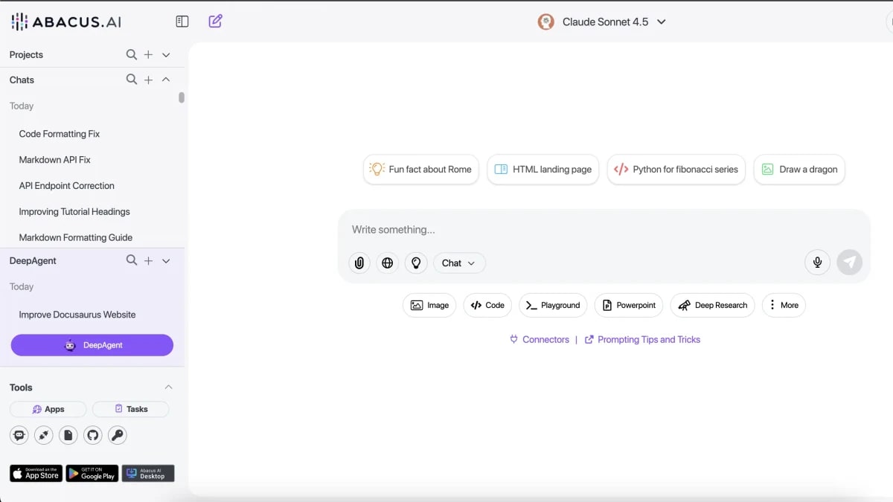This screenshot has height=502, width=893.
Task: Click the DeepAgent section heading
Action: [x=33, y=261]
